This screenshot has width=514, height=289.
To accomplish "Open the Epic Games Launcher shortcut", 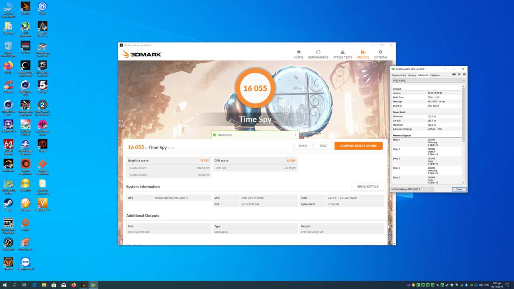I will (42, 68).
